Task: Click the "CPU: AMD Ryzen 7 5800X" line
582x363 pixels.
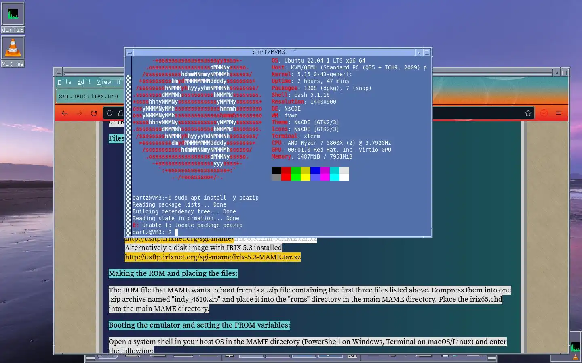Action: pyautogui.click(x=331, y=143)
